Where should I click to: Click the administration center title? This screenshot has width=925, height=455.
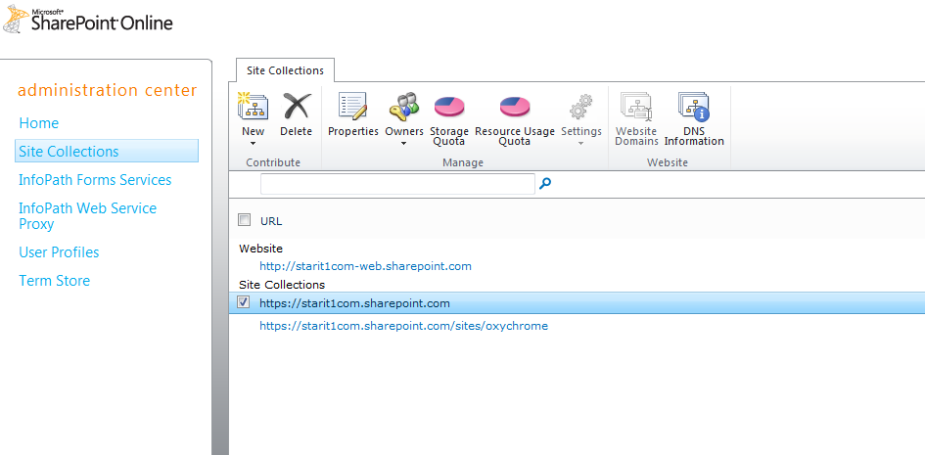(x=108, y=90)
